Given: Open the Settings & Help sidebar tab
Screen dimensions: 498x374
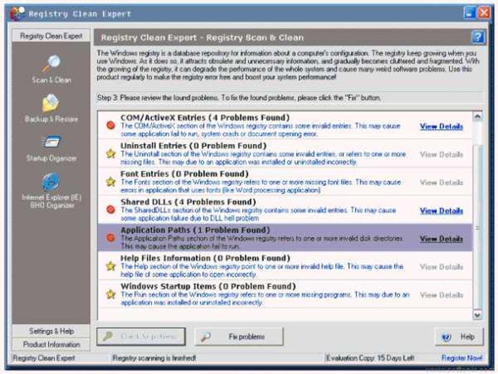Looking at the screenshot, I should point(51,331).
